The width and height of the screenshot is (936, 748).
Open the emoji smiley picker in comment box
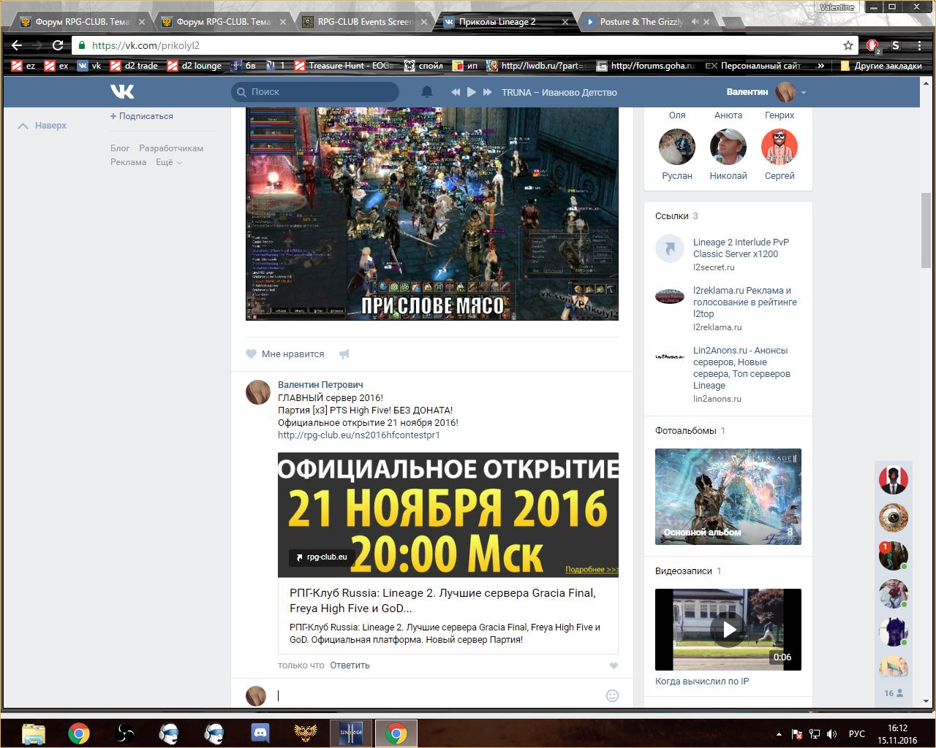(613, 695)
